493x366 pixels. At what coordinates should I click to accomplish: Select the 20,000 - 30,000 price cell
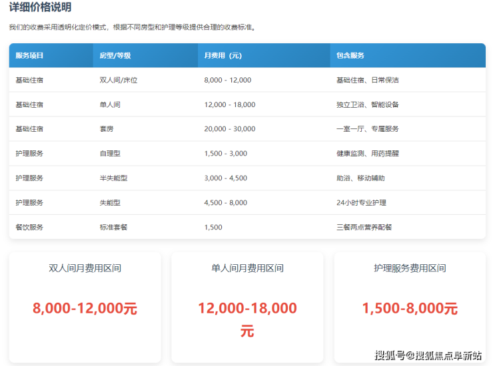point(230,129)
